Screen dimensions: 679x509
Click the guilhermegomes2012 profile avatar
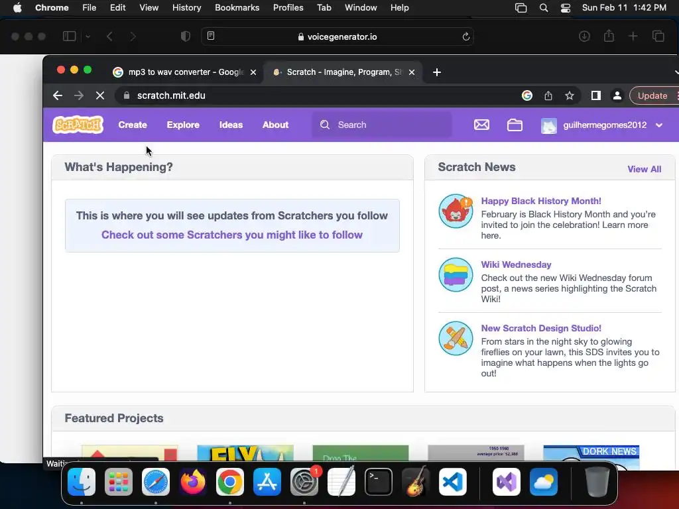(x=548, y=125)
